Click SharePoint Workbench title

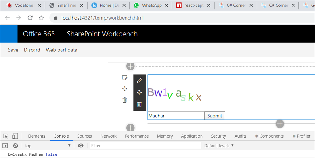pos(102,34)
